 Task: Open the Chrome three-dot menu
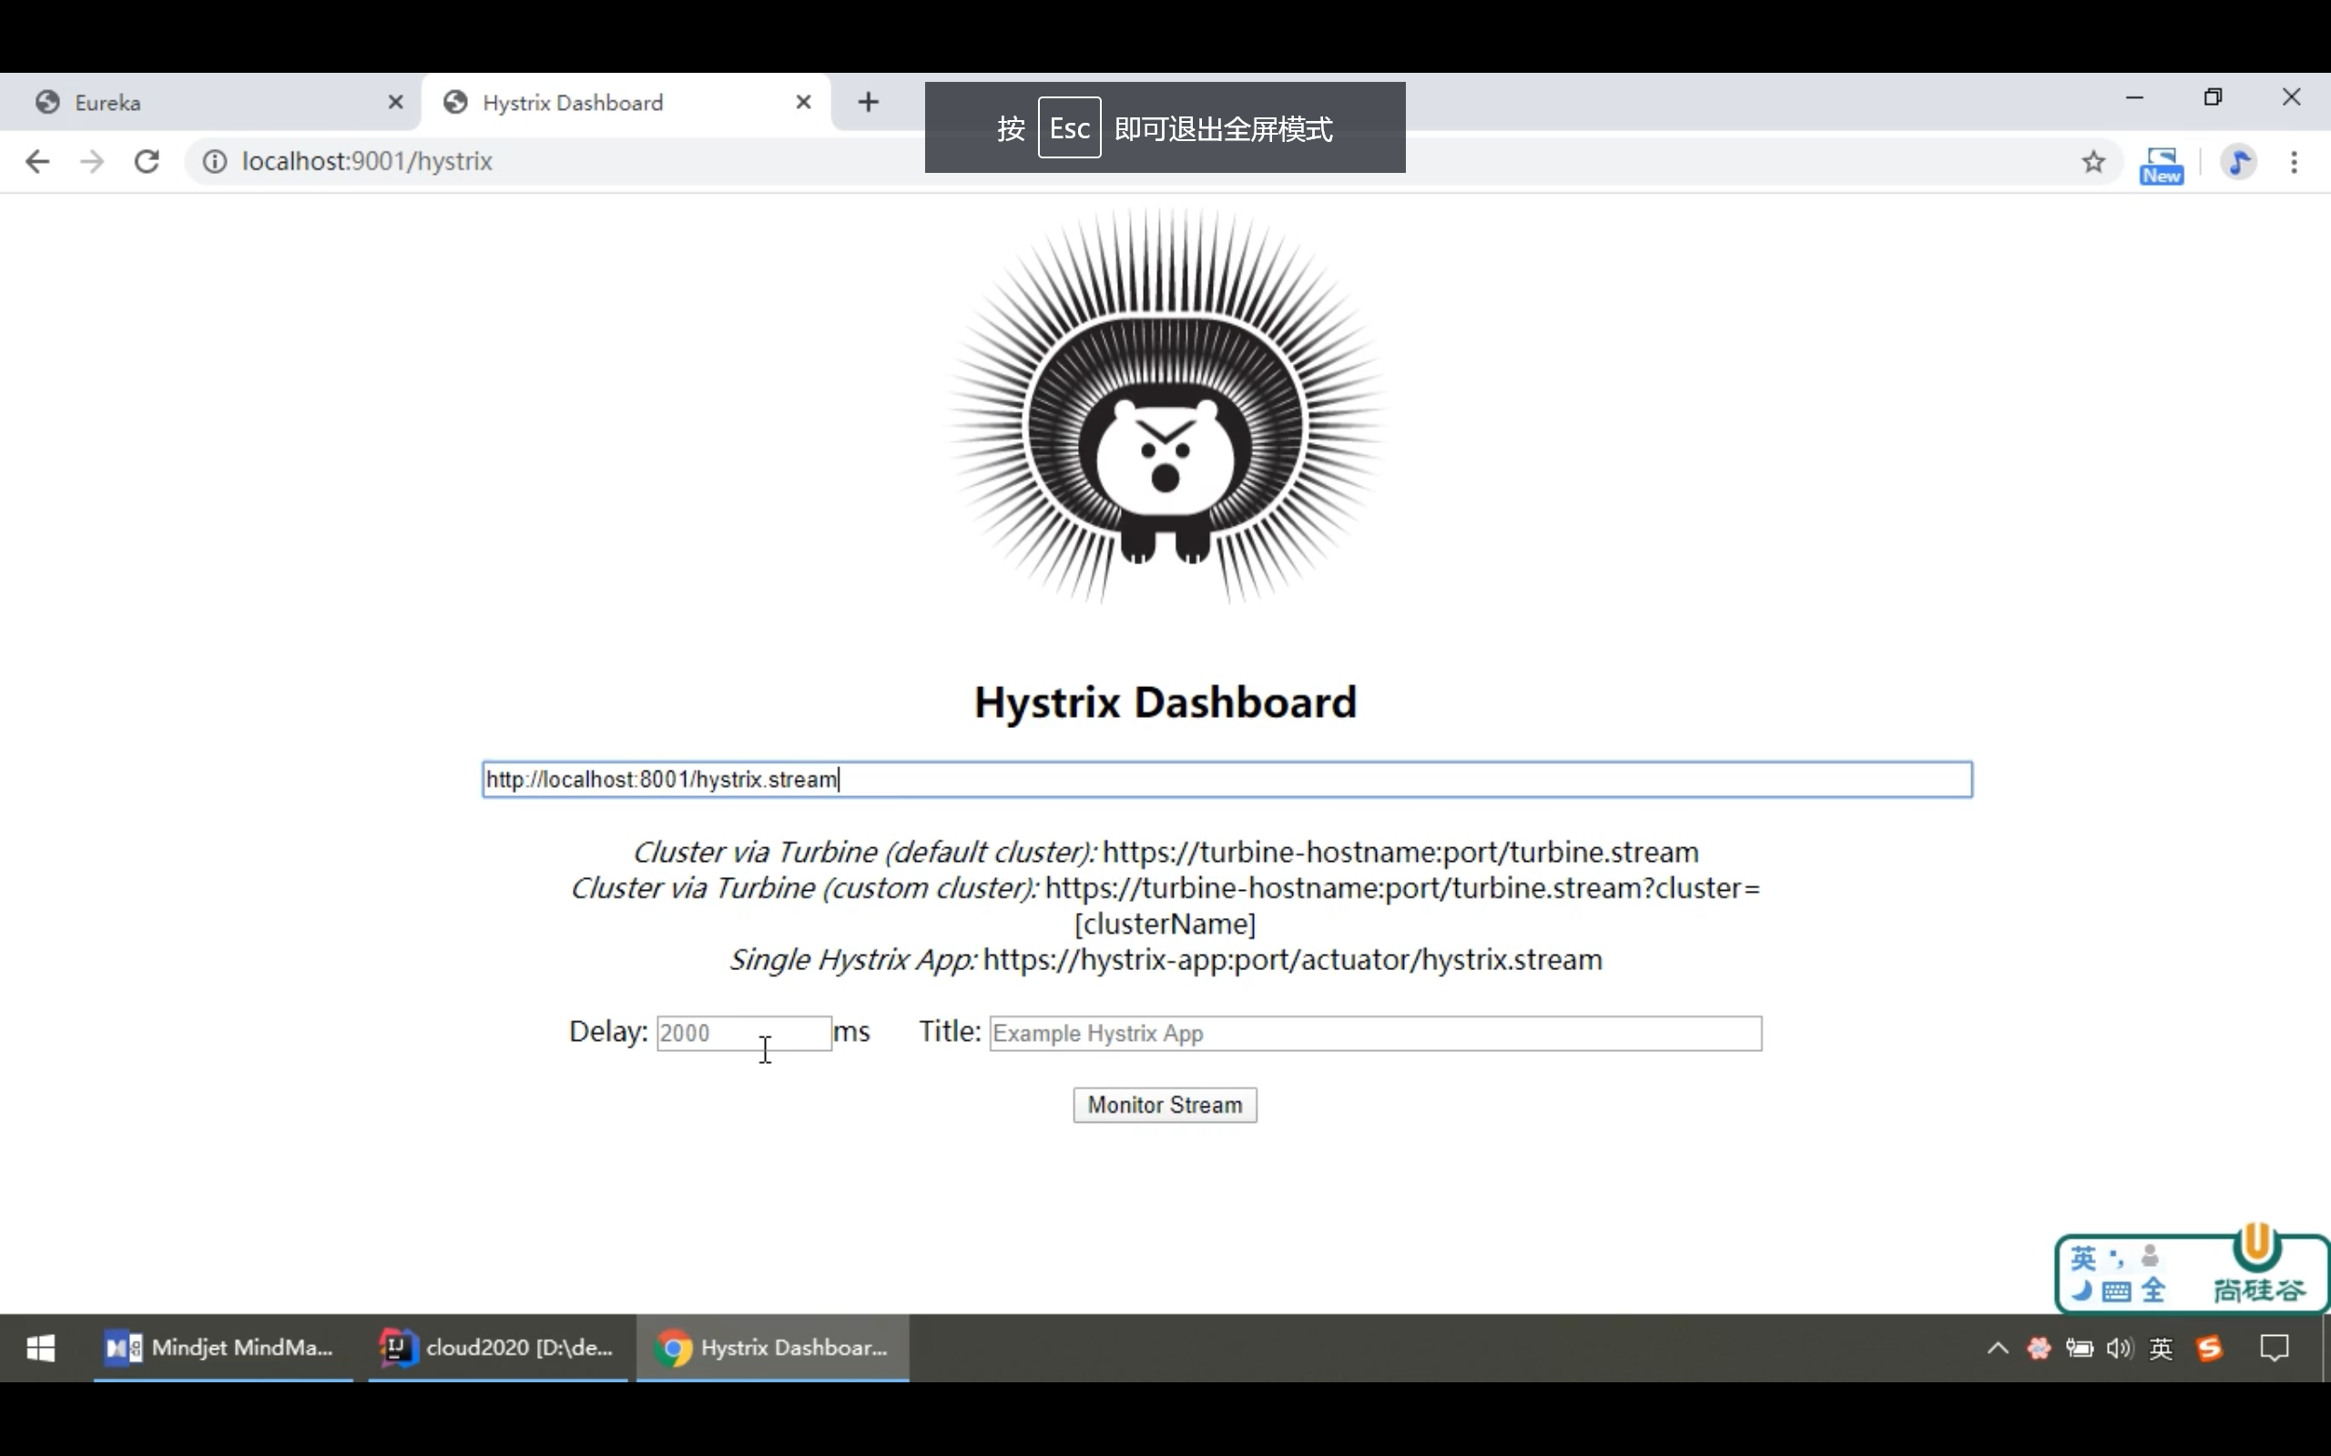click(x=2294, y=162)
